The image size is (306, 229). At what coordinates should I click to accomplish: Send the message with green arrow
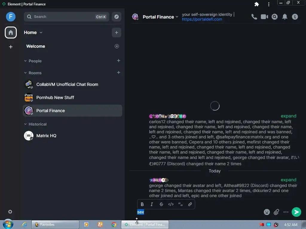[296, 212]
